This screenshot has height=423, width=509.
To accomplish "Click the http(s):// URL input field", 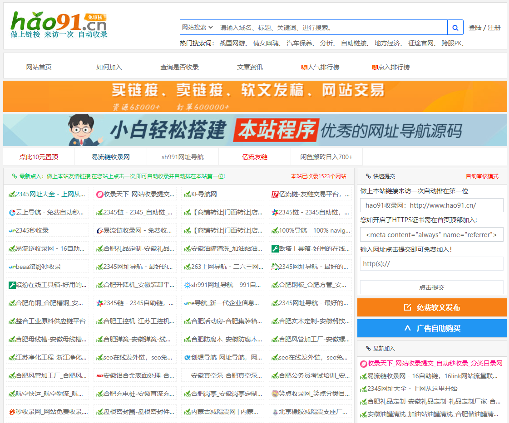I will tap(432, 263).
